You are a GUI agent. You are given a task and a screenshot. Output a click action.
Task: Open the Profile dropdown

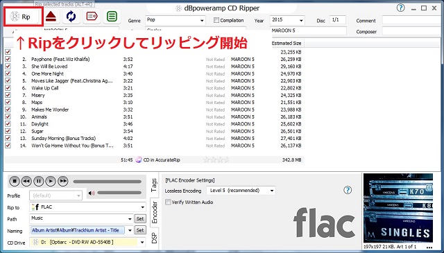point(55,195)
